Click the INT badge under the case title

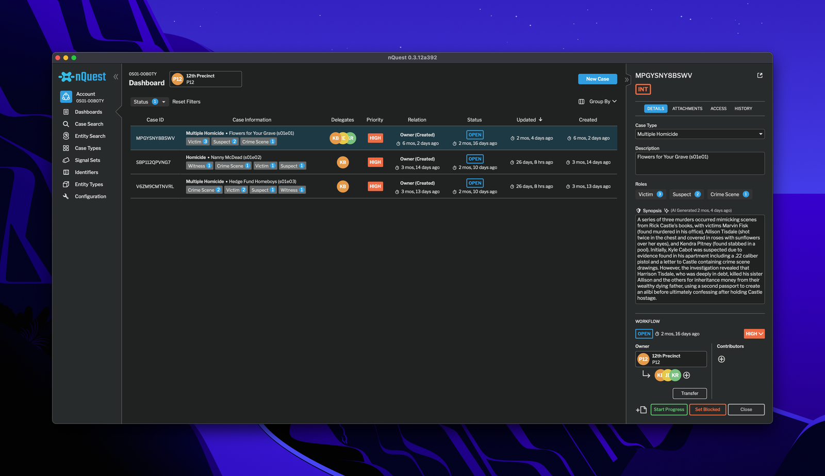643,89
